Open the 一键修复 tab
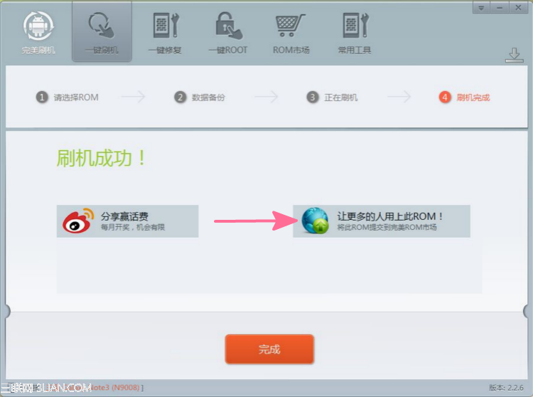Screen dimensions: 533x397 tap(165, 33)
